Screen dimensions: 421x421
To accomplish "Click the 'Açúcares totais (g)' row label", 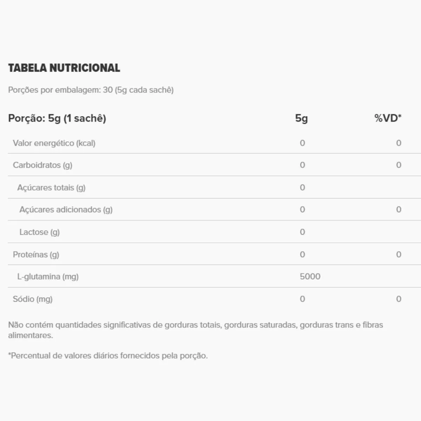I will click(x=51, y=187).
